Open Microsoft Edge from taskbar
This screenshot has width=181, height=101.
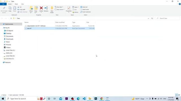pos(78,98)
